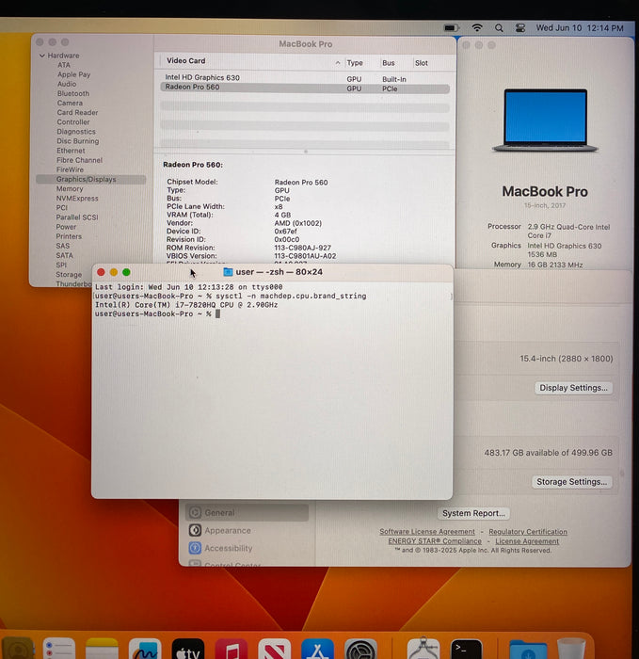Screen dimensions: 639x659
Task: Select the Radeon Pro 560 row
Action: coord(305,88)
